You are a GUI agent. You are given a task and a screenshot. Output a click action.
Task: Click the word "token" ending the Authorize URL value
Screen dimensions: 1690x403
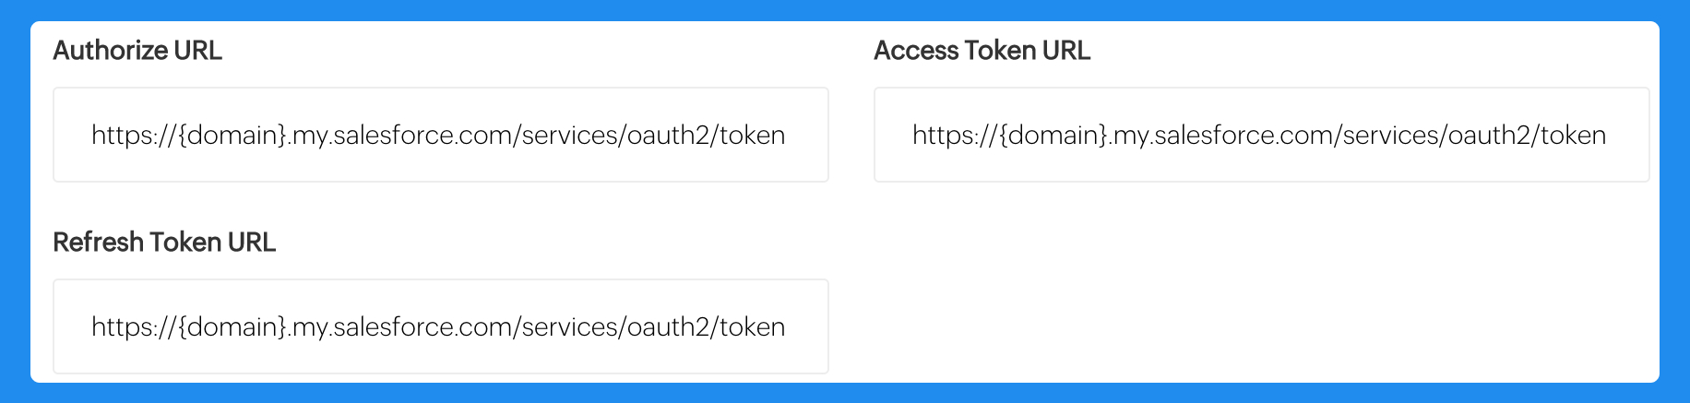point(752,136)
